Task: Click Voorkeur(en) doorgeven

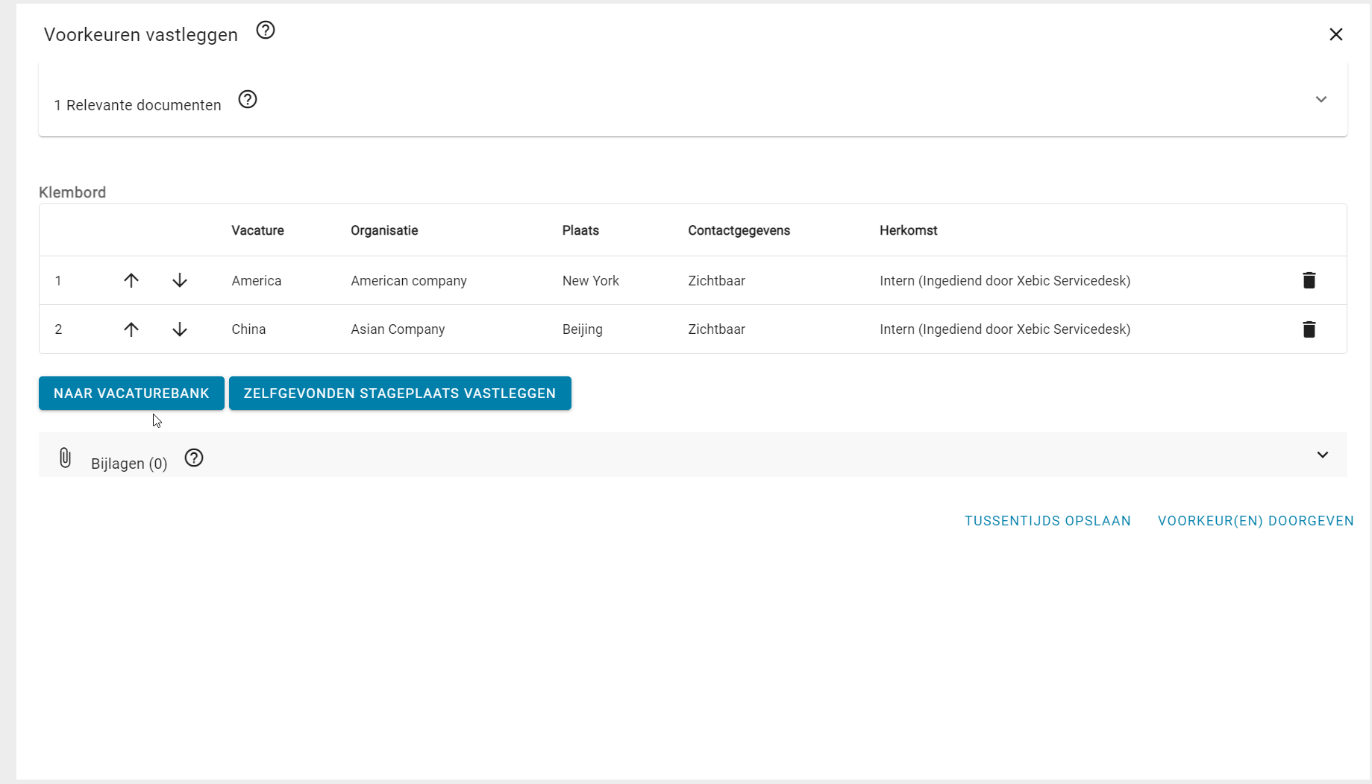Action: 1256,521
